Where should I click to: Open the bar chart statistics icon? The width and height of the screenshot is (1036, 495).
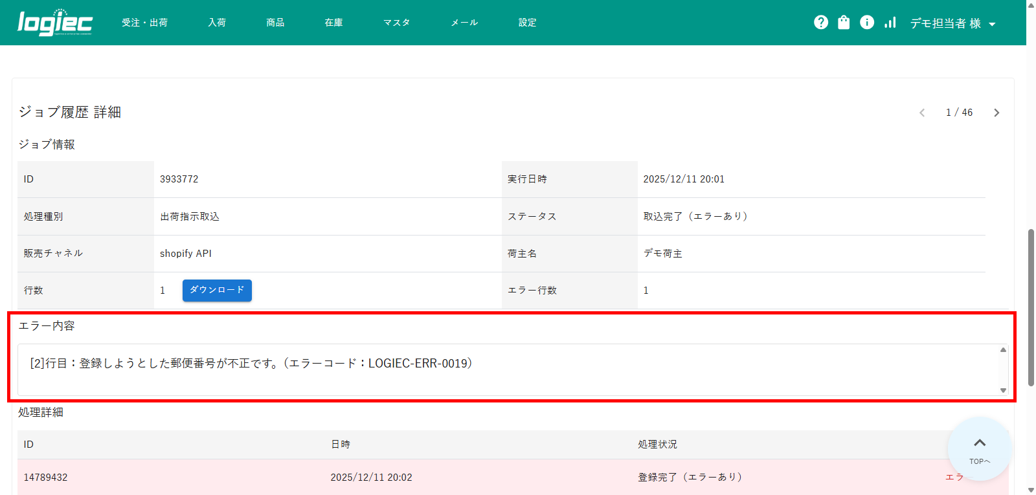click(890, 23)
